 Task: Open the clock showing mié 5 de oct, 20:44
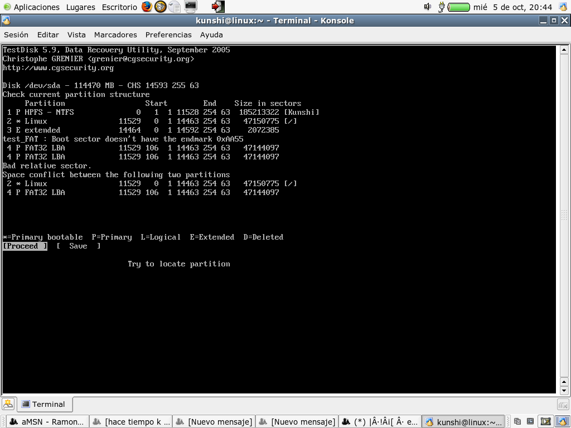coord(513,7)
